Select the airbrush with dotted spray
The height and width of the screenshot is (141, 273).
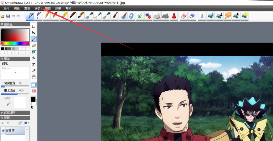(98, 16)
